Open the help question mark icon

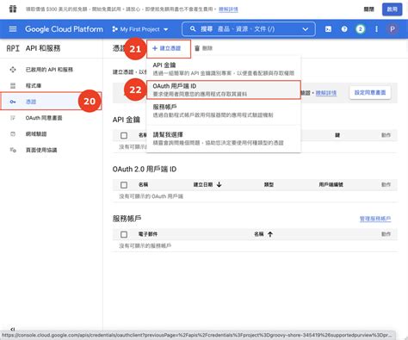[344, 29]
